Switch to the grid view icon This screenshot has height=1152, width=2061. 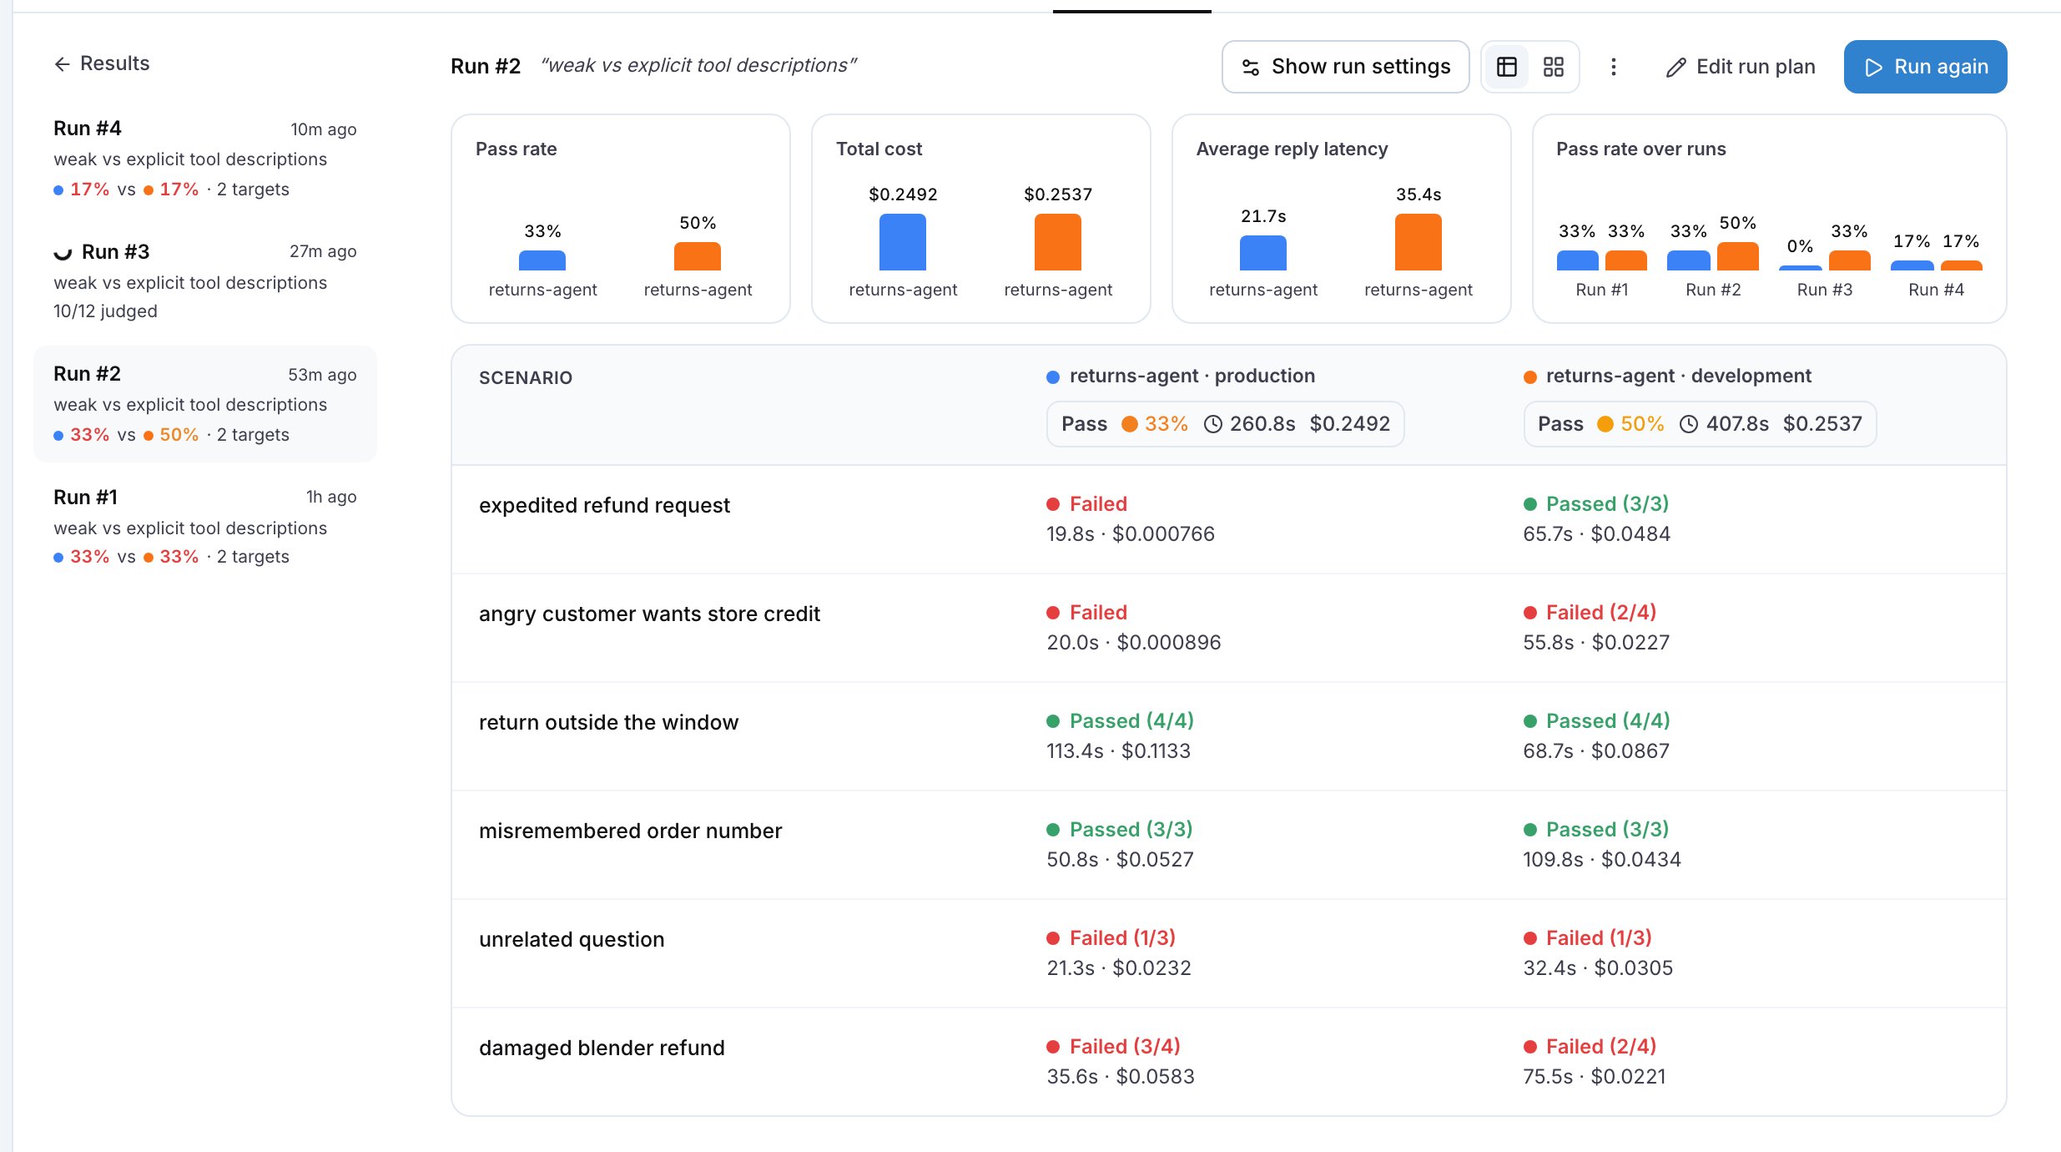(1553, 67)
